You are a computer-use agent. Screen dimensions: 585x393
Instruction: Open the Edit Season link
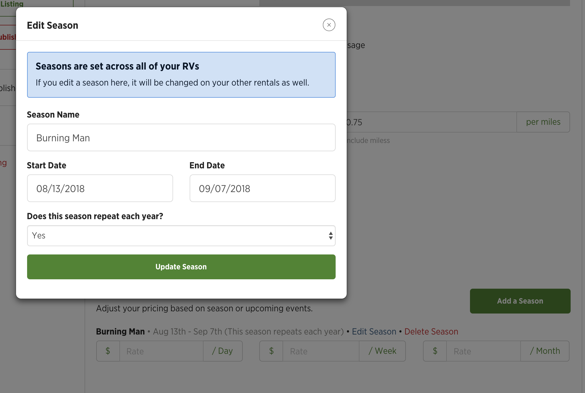374,331
